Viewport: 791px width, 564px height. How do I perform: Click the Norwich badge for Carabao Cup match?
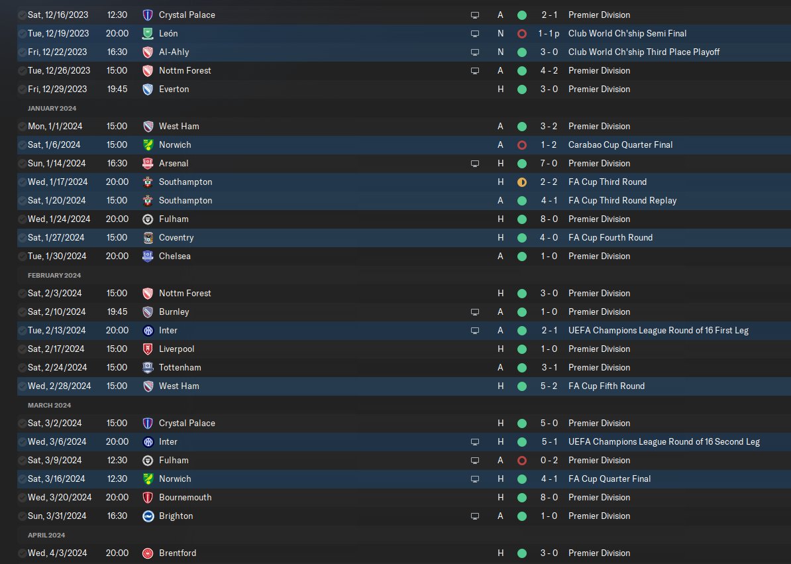point(148,144)
